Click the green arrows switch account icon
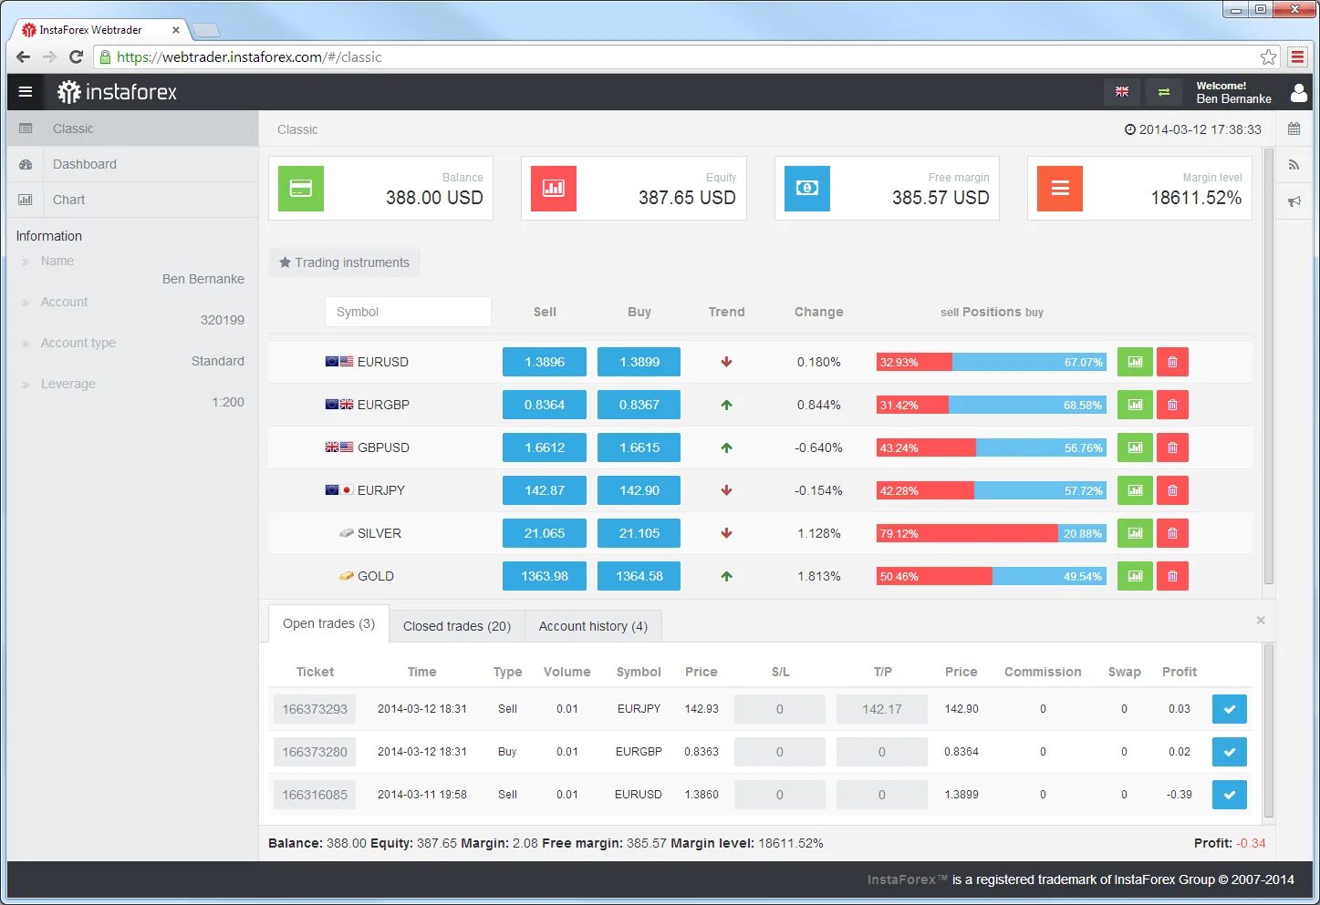 tap(1164, 92)
